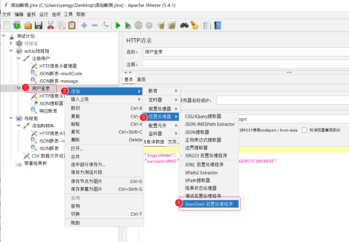This screenshot has height=242, width=349.
Task: Choose JSON提取器 from post-processor submenu
Action: coord(209,132)
